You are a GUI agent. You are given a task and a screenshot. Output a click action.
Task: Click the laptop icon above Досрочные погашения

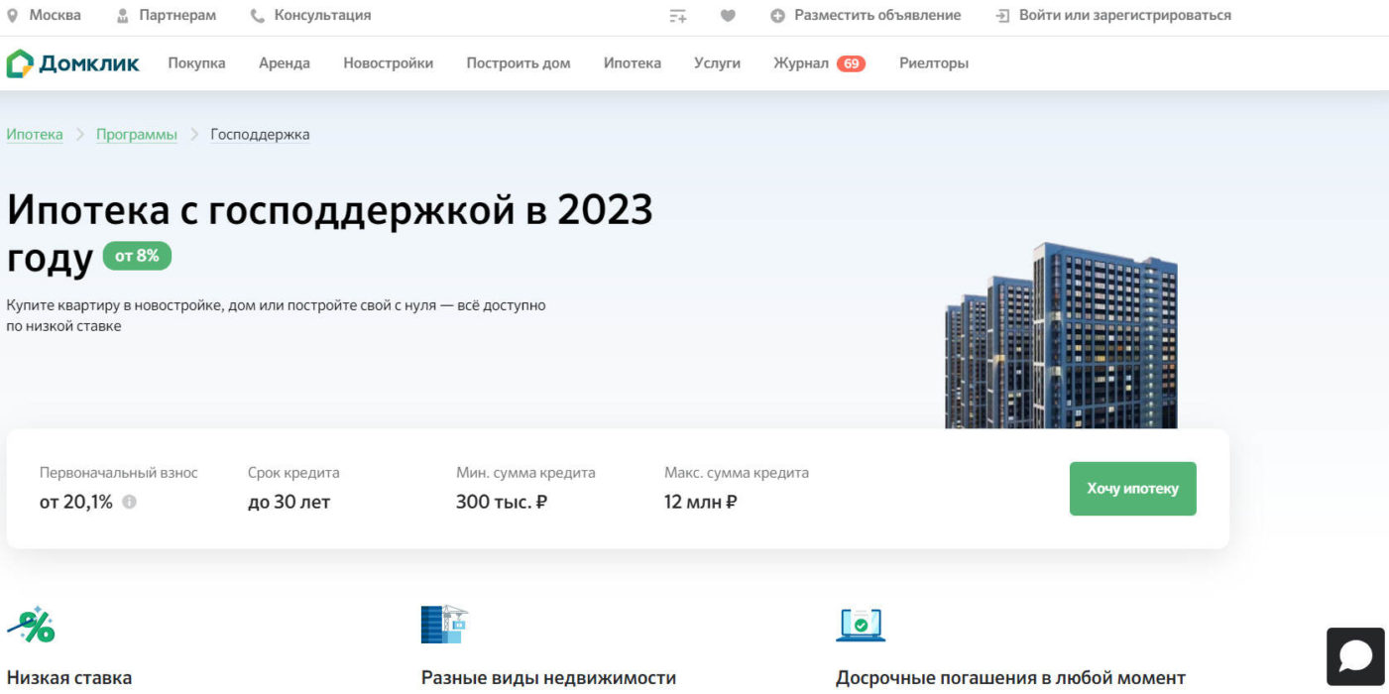(861, 625)
